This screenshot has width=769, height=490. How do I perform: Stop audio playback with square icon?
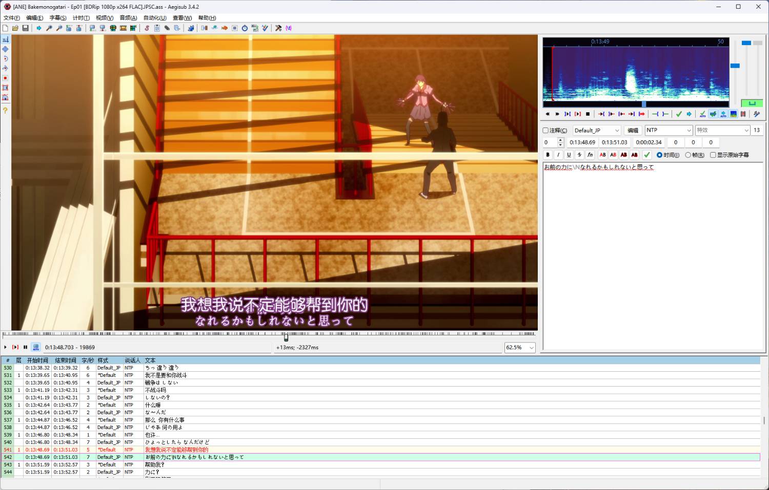tap(588, 114)
